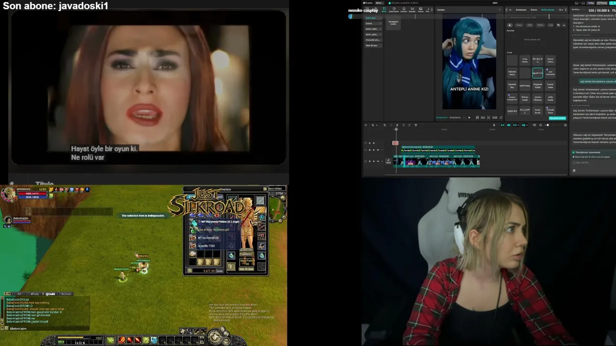Undo the last edit in CapCut
Screen dimensions: 616x346
click(x=384, y=125)
